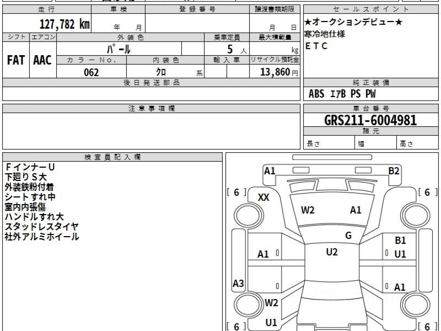
Task: Click the 純正装備 header
Action: [371, 83]
